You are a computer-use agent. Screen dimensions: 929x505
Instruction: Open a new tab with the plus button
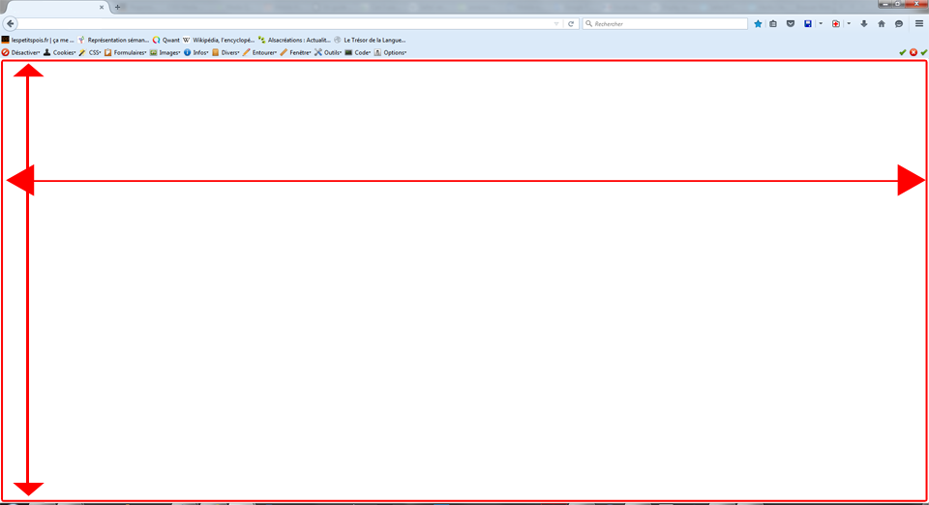tap(117, 8)
